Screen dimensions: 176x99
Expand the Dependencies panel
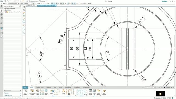(12, 95)
